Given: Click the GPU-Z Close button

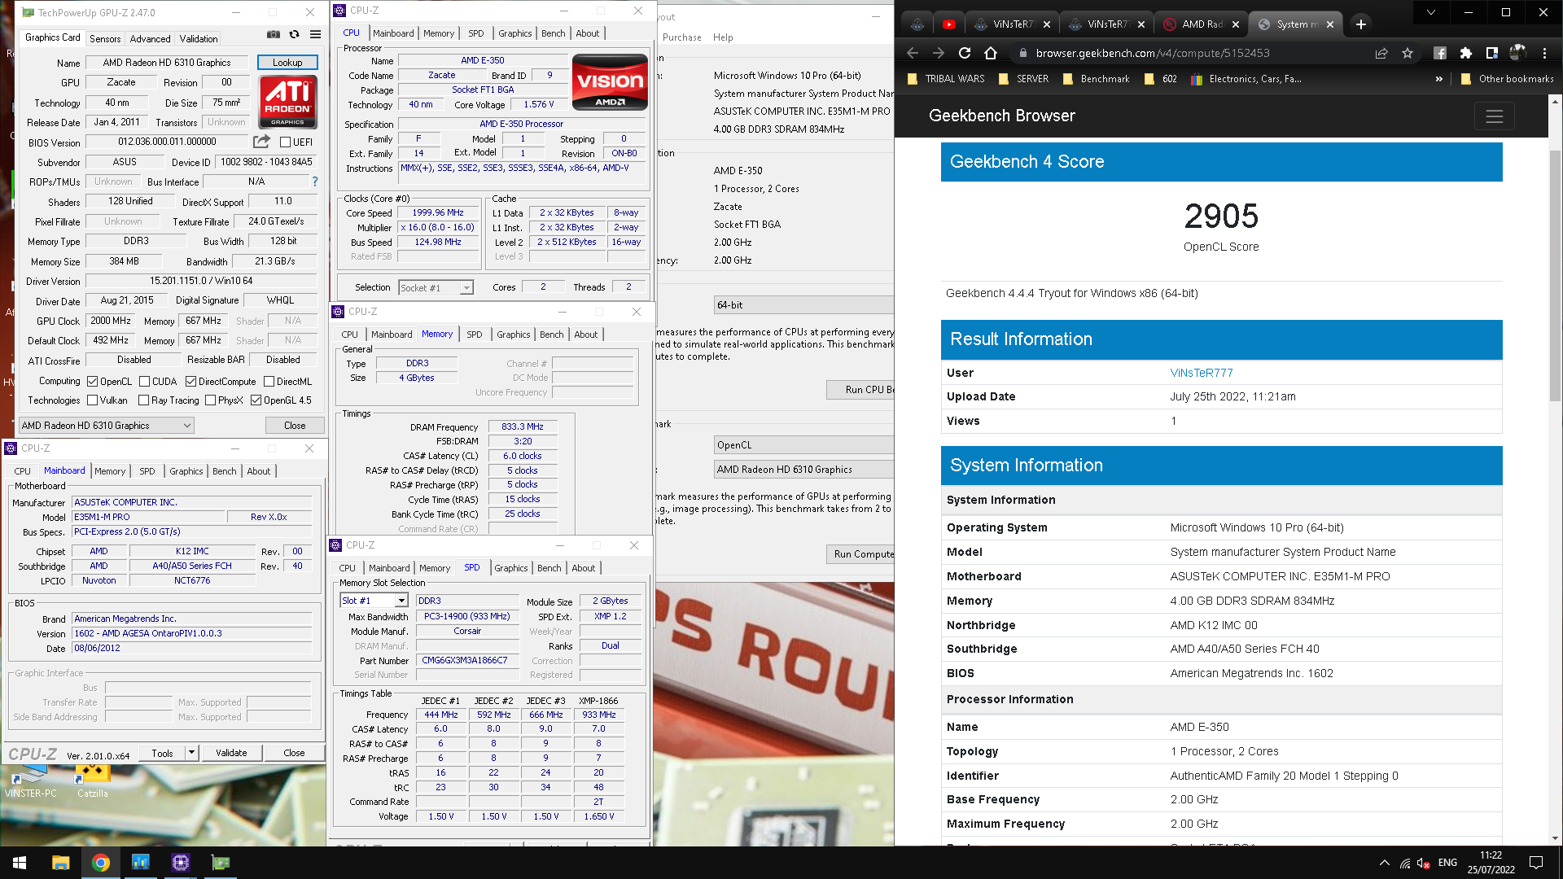Looking at the screenshot, I should click(x=295, y=426).
